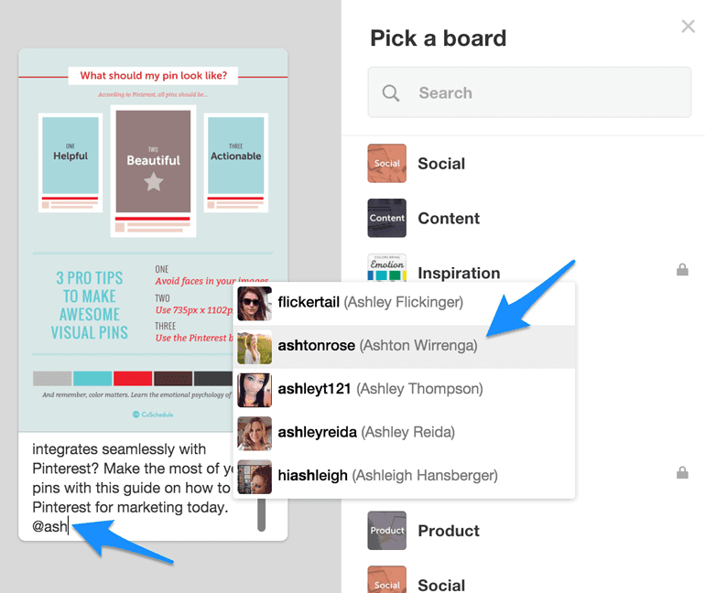
Task: Choose the Content board
Action: pyautogui.click(x=449, y=219)
